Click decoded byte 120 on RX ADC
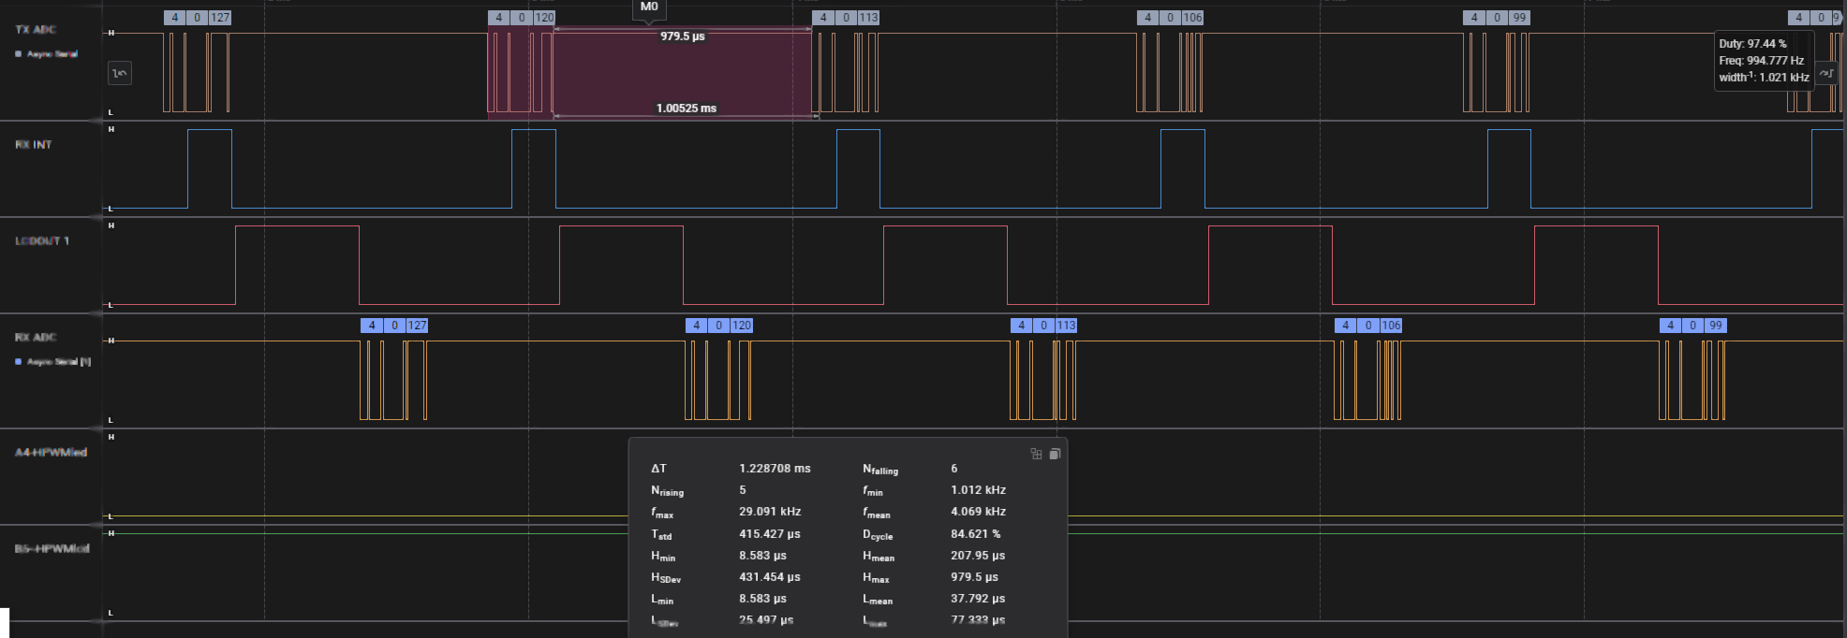Screen dimensions: 1847x638 [742, 326]
